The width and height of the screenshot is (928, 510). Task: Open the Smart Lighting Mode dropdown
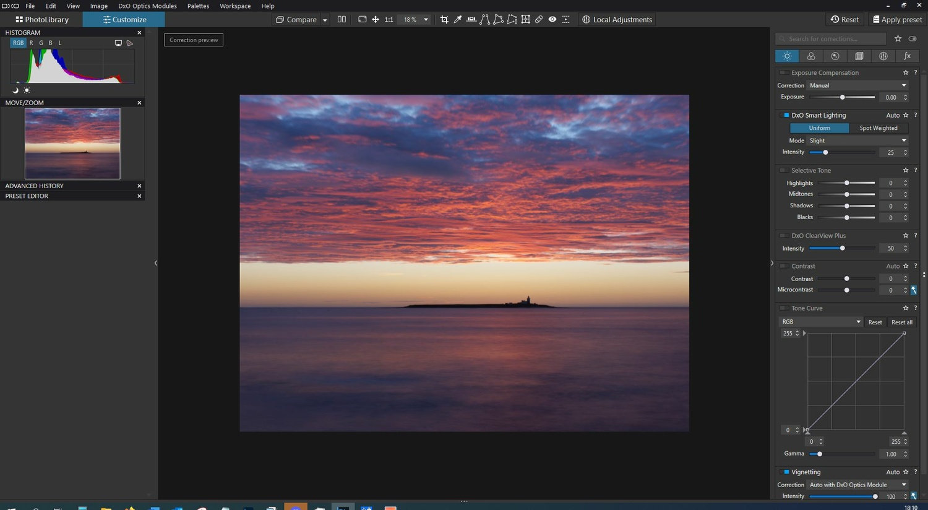[857, 140]
